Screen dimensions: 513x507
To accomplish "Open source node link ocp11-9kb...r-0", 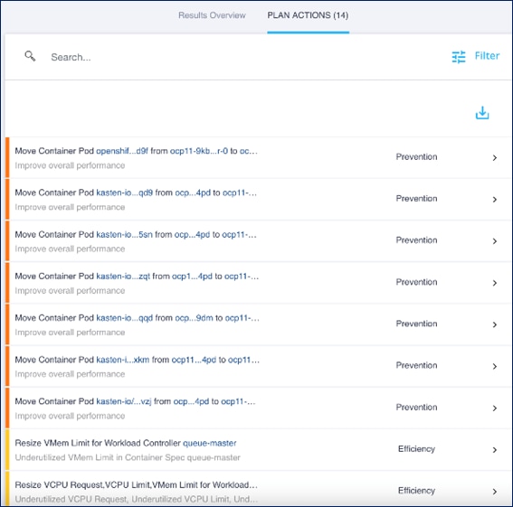I will coord(198,151).
